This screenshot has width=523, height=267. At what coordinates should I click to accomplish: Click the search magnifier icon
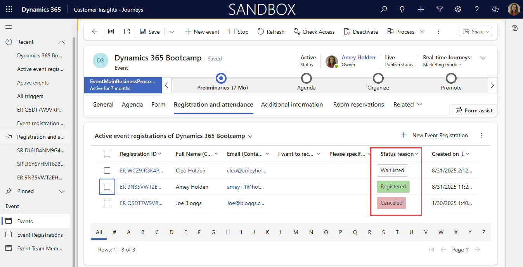point(384,9)
